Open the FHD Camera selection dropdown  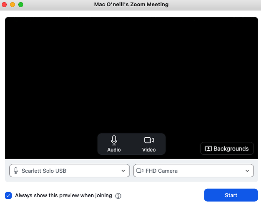tap(193, 171)
